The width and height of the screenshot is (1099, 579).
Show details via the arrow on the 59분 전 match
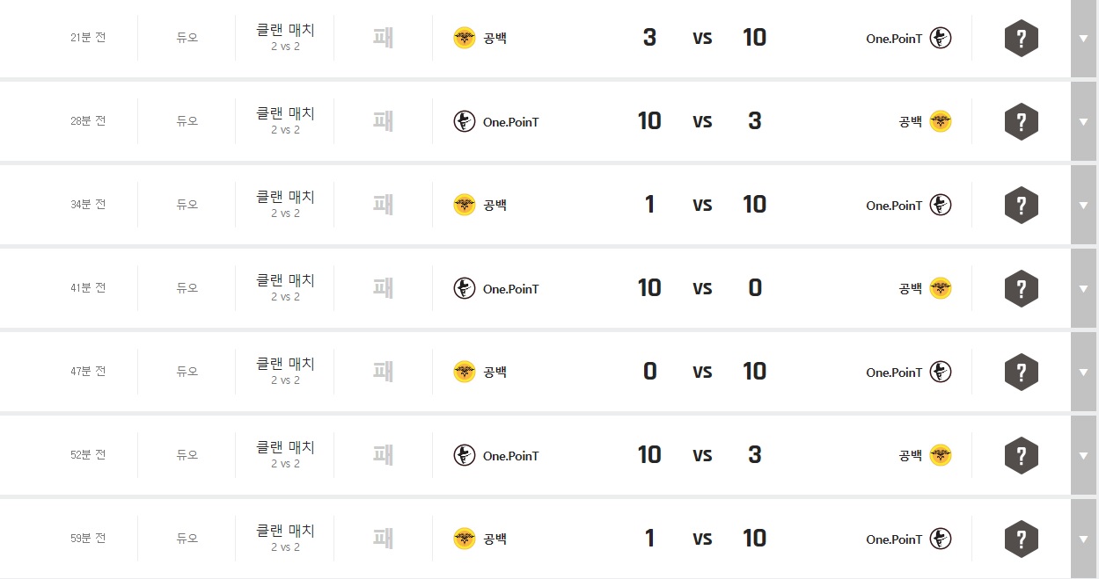(x=1083, y=539)
